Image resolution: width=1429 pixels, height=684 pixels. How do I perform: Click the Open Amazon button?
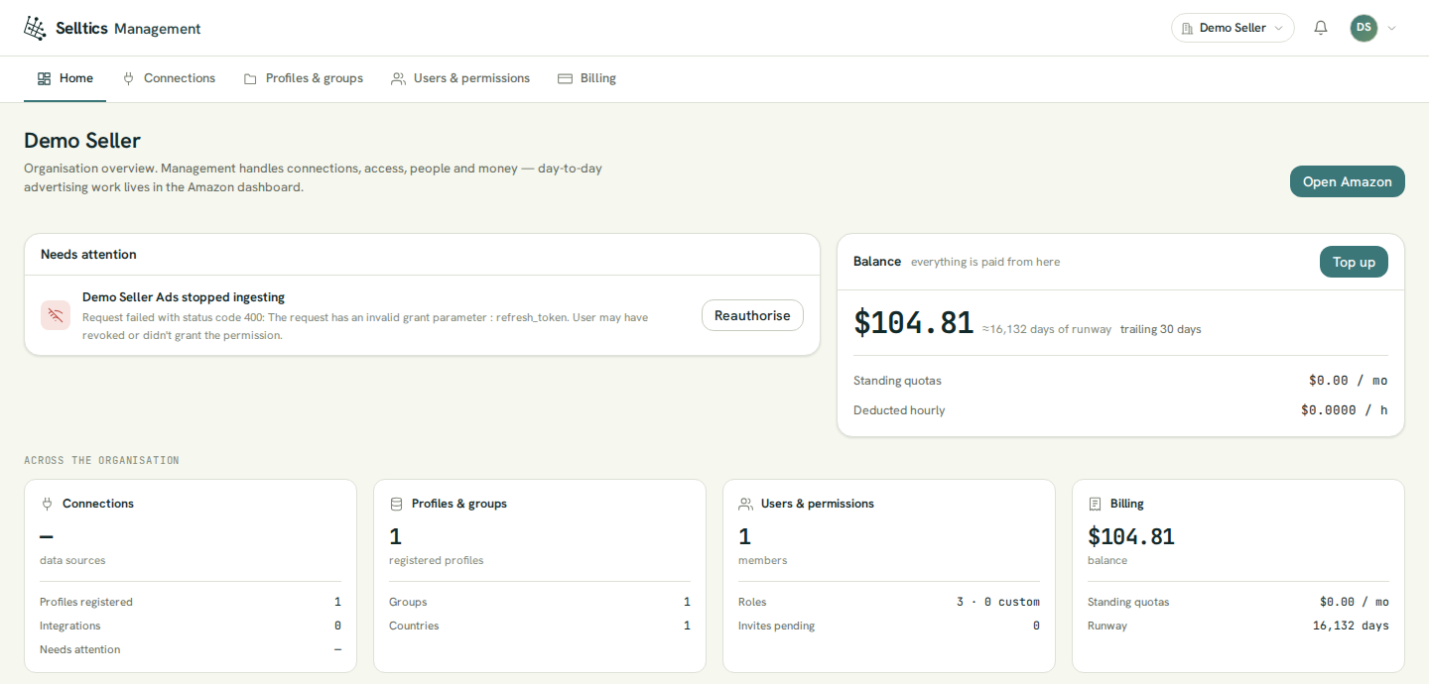tap(1347, 181)
